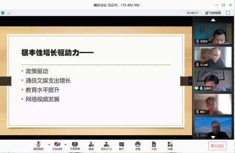Open the 文档 documents icon

154,146
